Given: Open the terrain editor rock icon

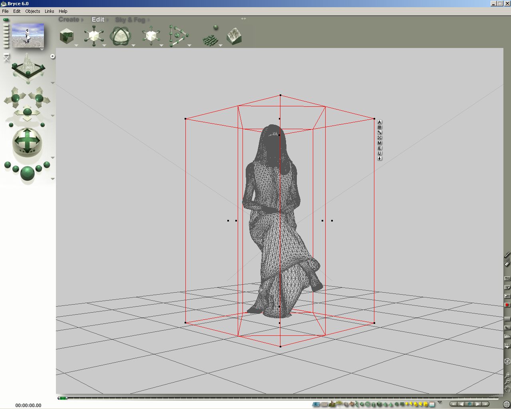Looking at the screenshot, I should coord(234,36).
